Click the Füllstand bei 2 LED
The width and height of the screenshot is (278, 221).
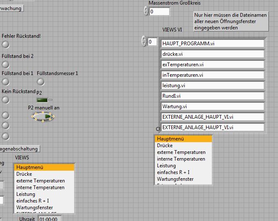click(x=5, y=65)
